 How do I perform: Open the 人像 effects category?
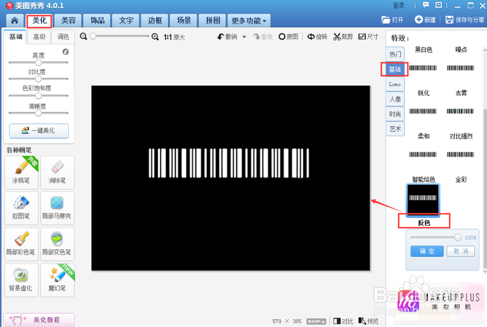coord(395,99)
